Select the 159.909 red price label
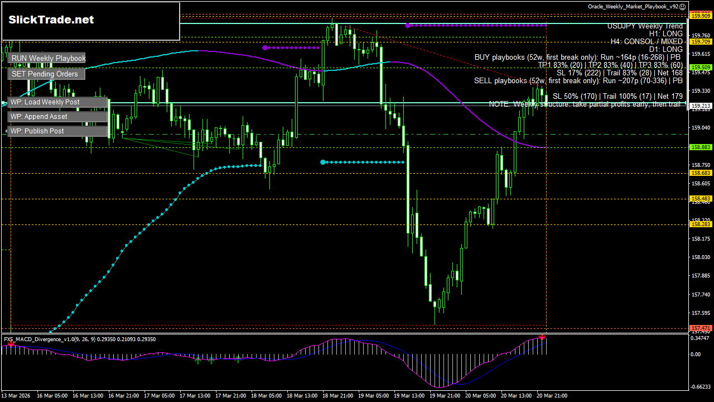 click(701, 16)
